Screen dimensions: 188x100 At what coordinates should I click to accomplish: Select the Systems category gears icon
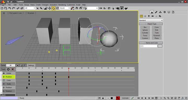[160, 16]
